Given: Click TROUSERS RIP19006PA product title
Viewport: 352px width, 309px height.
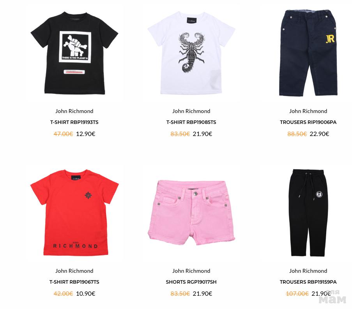Looking at the screenshot, I should [308, 122].
